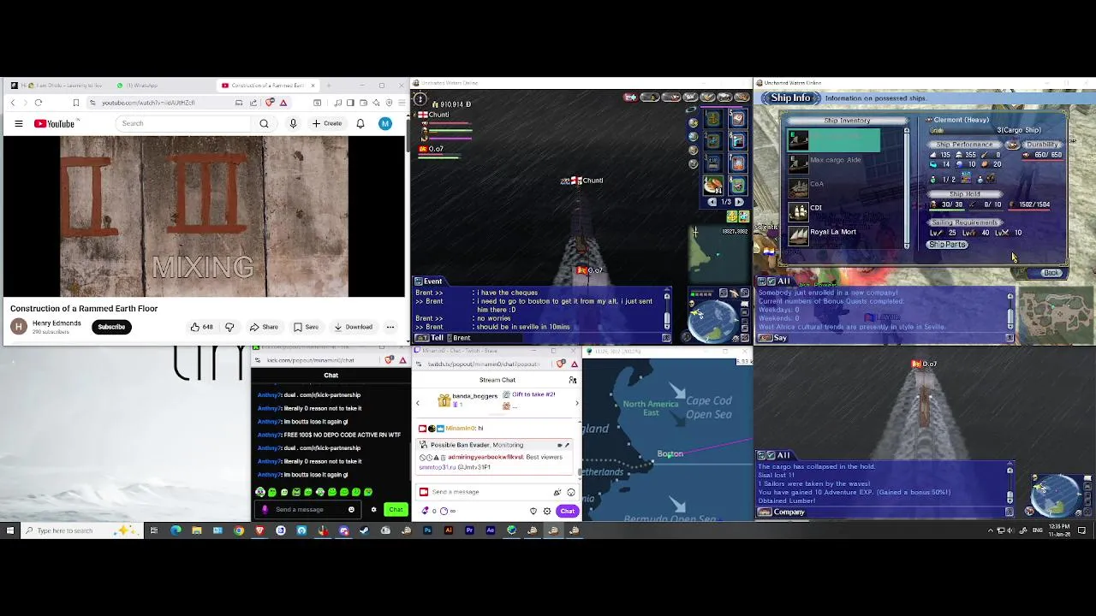Open more actions ellipsis under the video
Screen dimensions: 1096x616
390,327
